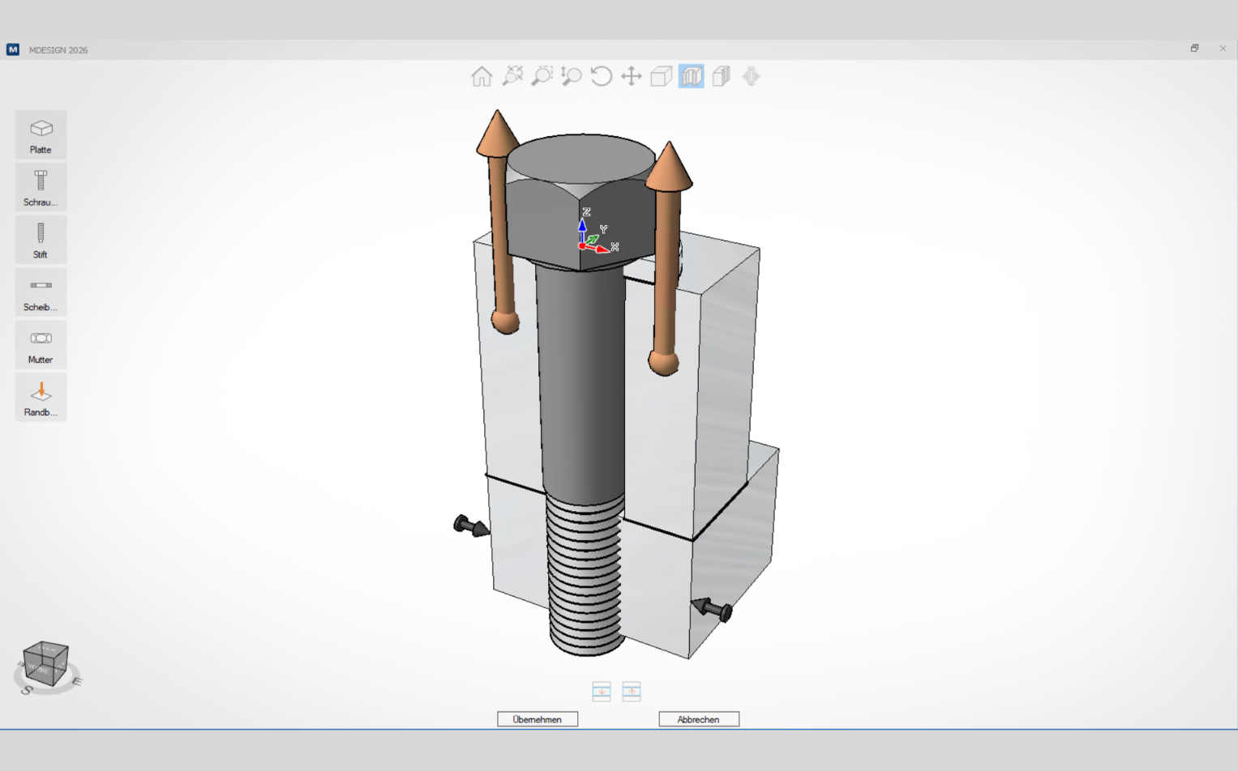Select the pan move arrows tool
Screen dimensions: 1238x771
[x=631, y=76]
